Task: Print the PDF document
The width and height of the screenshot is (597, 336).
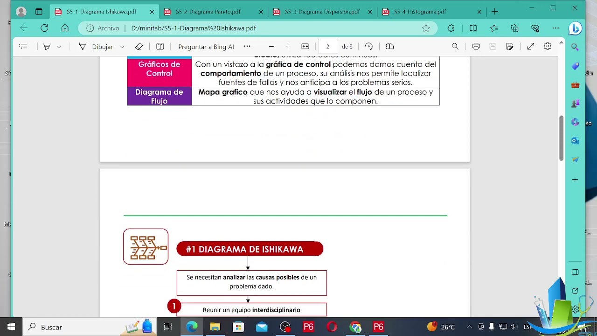Action: [476, 46]
